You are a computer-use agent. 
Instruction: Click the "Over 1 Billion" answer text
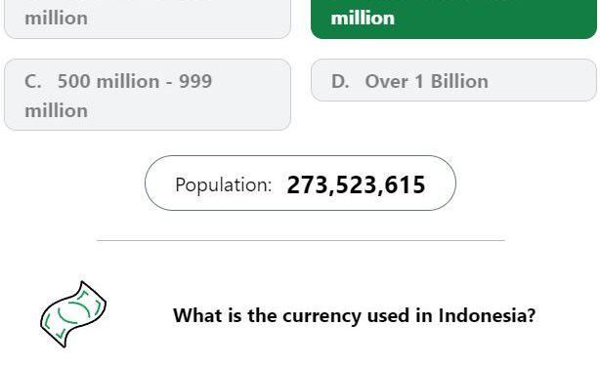[x=427, y=81]
